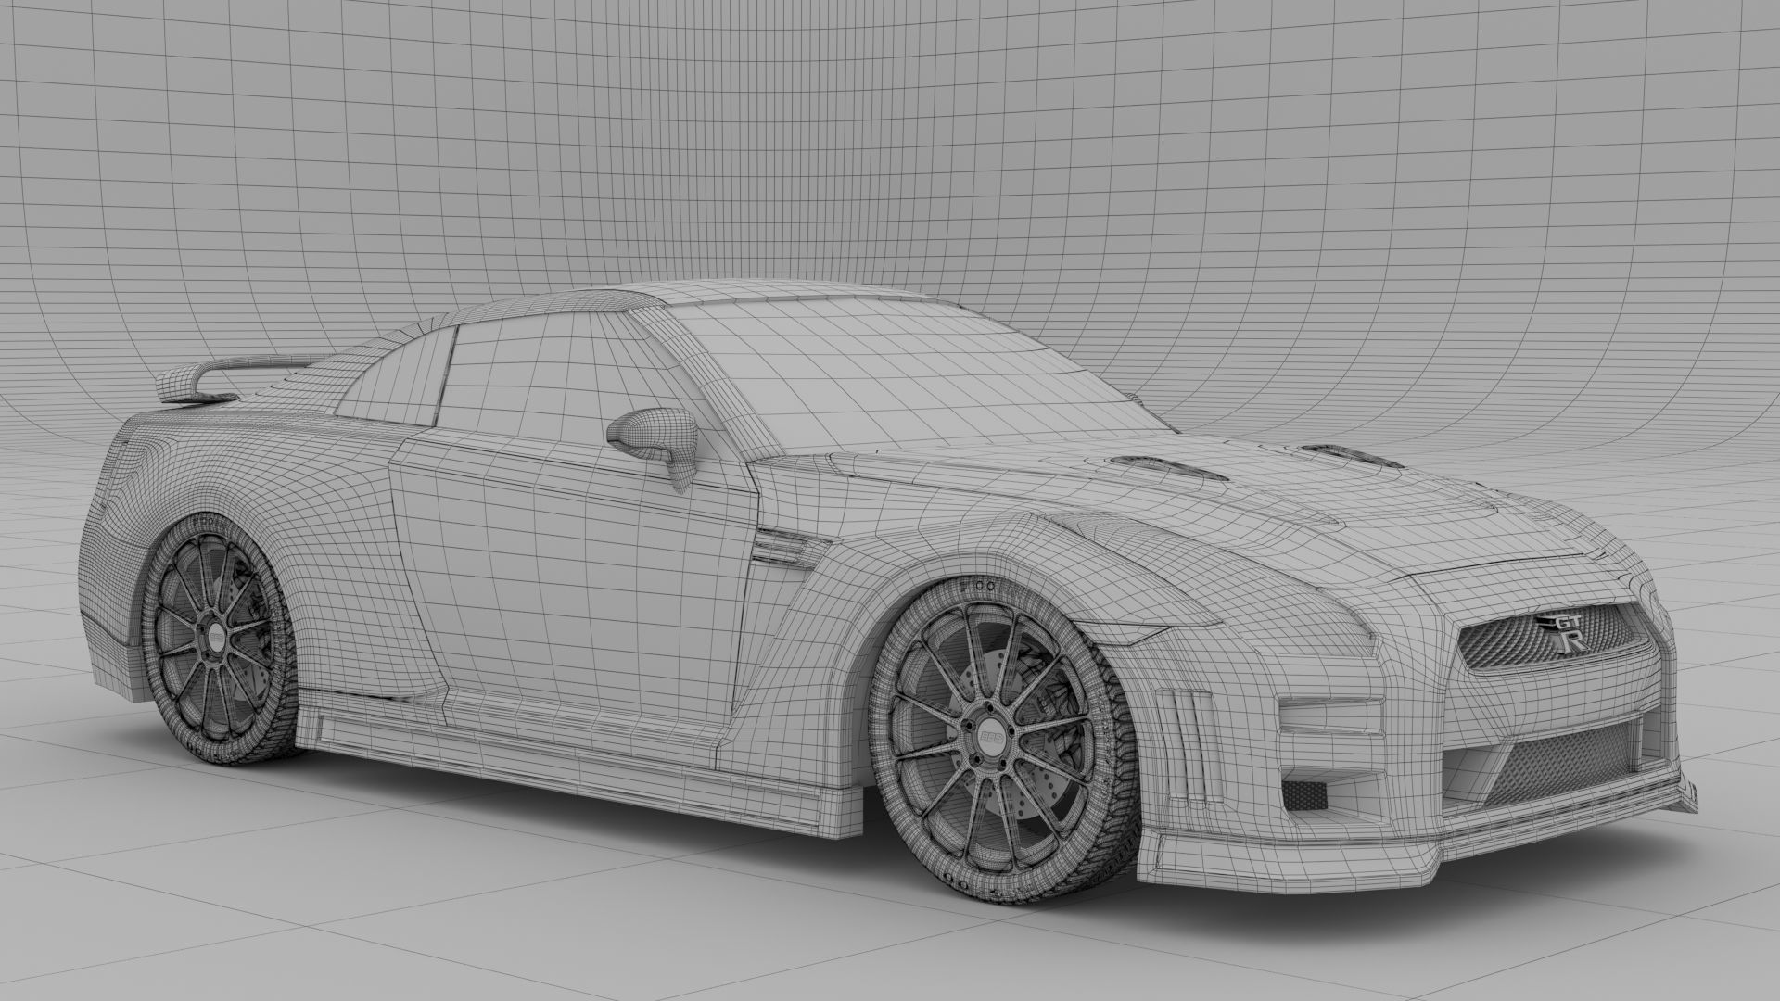This screenshot has height=1001, width=1780.
Task: Select the front wheel center cap
Action: coord(991,738)
